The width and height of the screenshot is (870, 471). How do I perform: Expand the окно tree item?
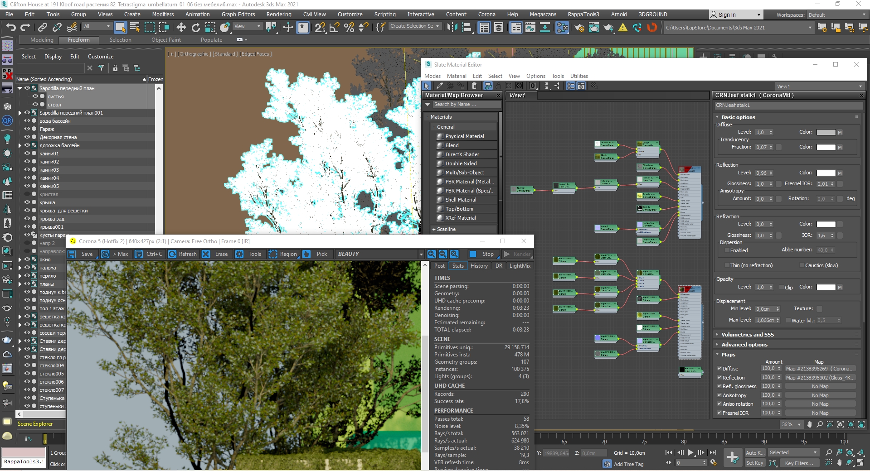19,260
